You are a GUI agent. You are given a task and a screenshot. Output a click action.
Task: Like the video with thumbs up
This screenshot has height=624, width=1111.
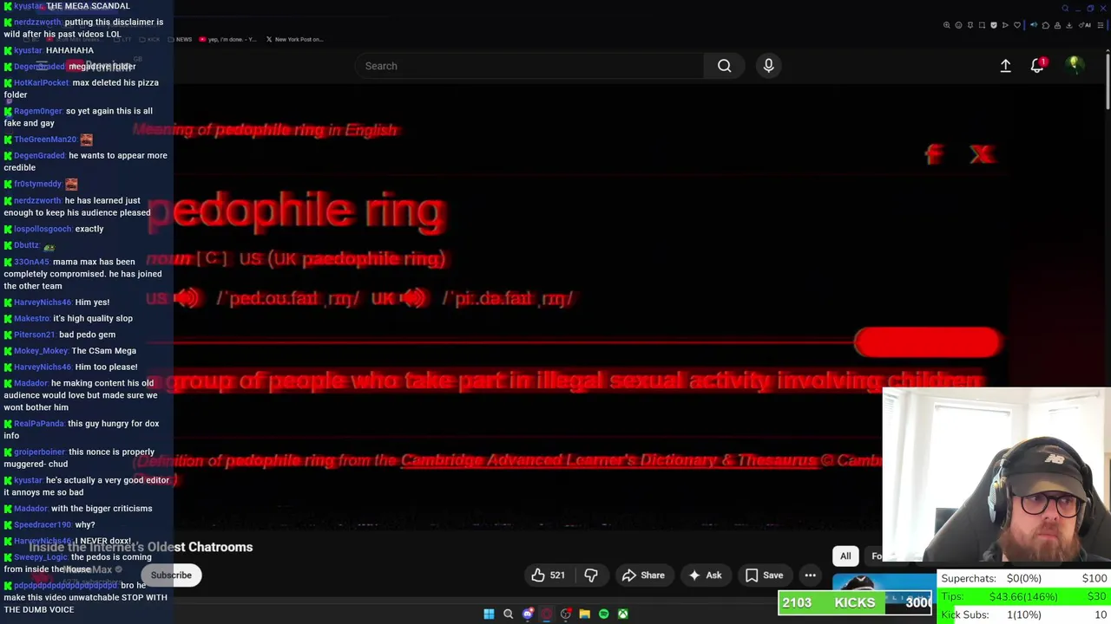click(549, 575)
